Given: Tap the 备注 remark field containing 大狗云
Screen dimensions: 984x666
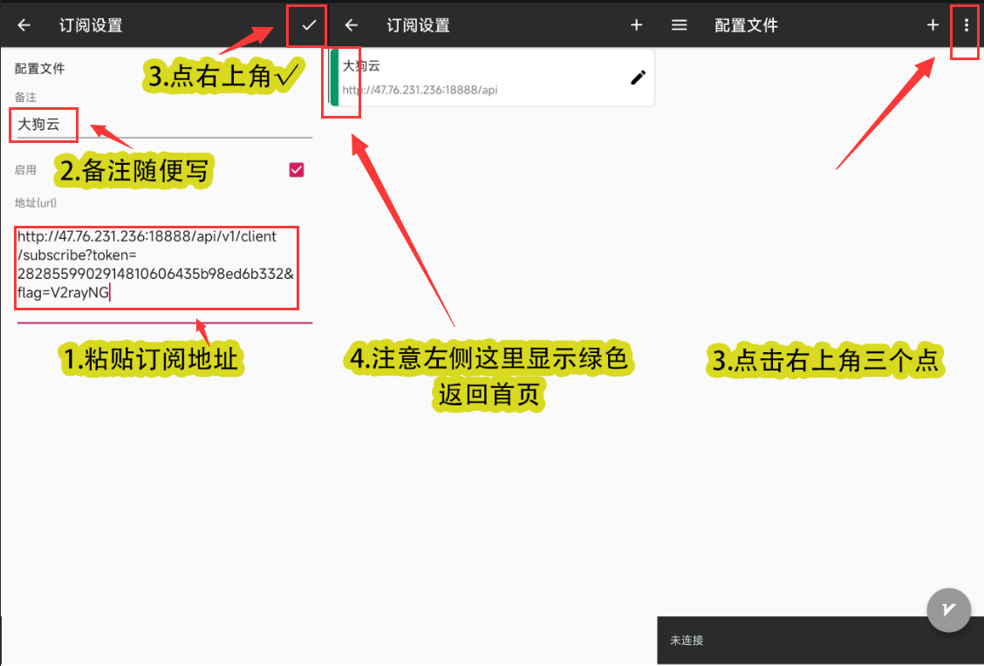Looking at the screenshot, I should click(x=44, y=125).
